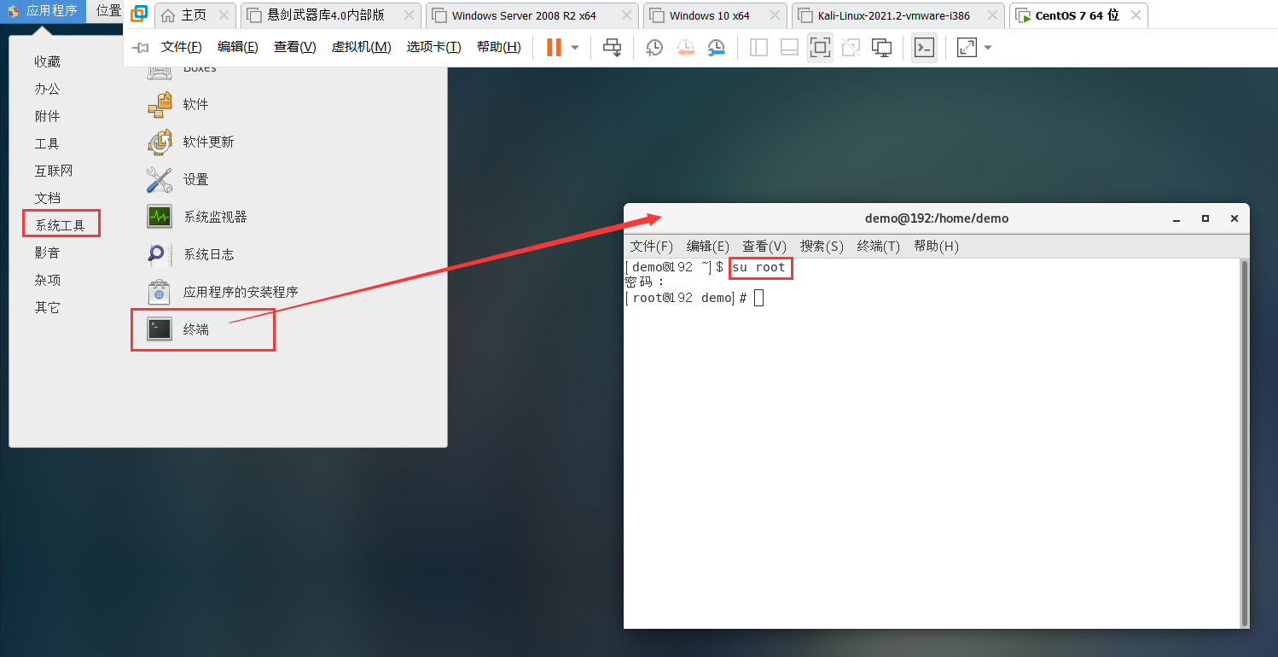The width and height of the screenshot is (1278, 657).
Task: Click the VMware logo icon
Action: (139, 15)
